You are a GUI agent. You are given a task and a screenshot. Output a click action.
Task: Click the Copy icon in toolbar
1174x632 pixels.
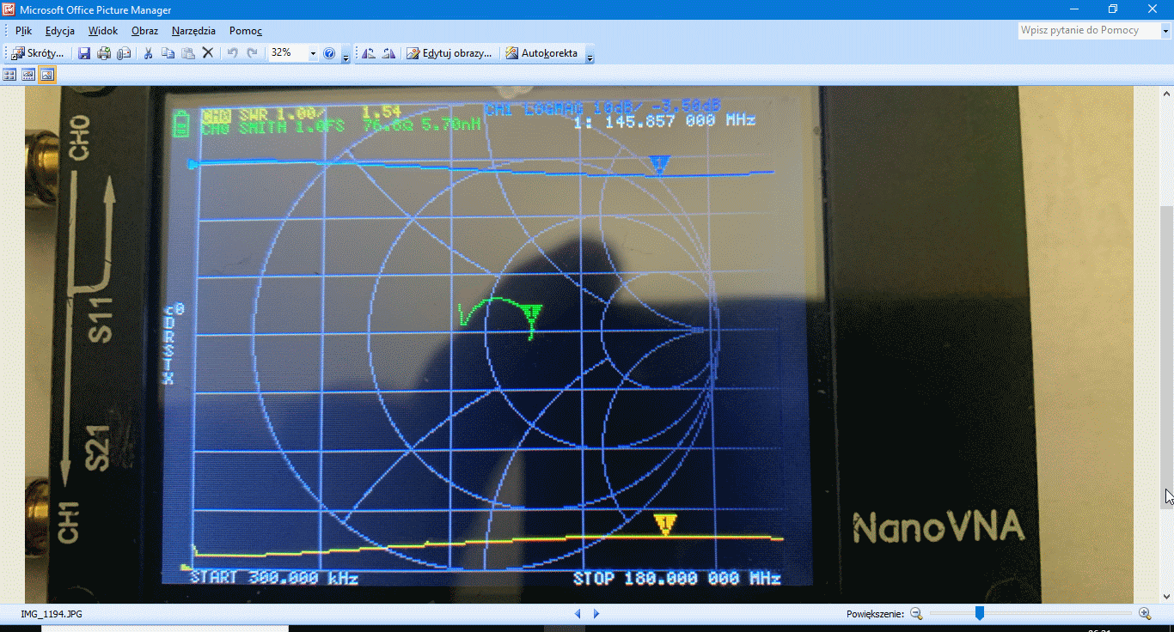pyautogui.click(x=168, y=53)
